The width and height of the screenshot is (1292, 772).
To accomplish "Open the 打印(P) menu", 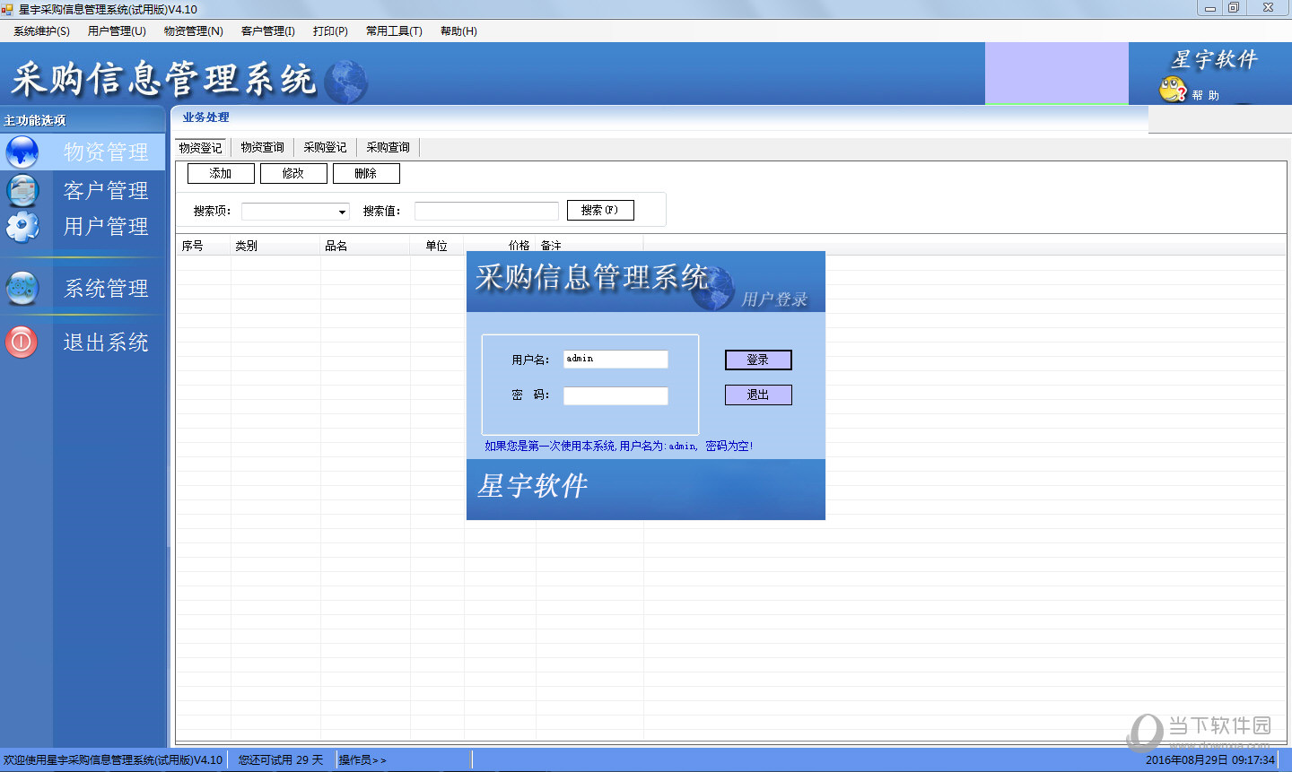I will point(330,31).
